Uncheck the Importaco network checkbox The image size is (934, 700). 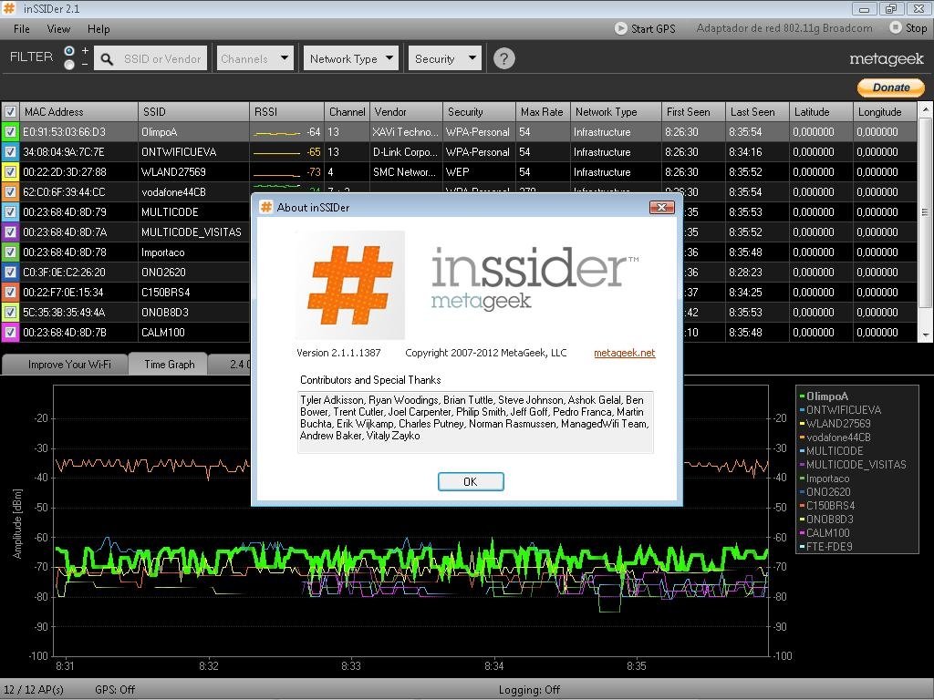coord(10,252)
